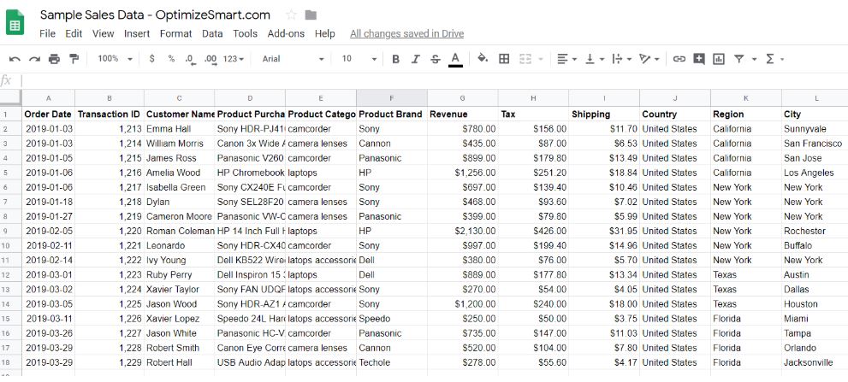This screenshot has height=382, width=848.
Task: Open the borders grid icon
Action: (x=504, y=59)
